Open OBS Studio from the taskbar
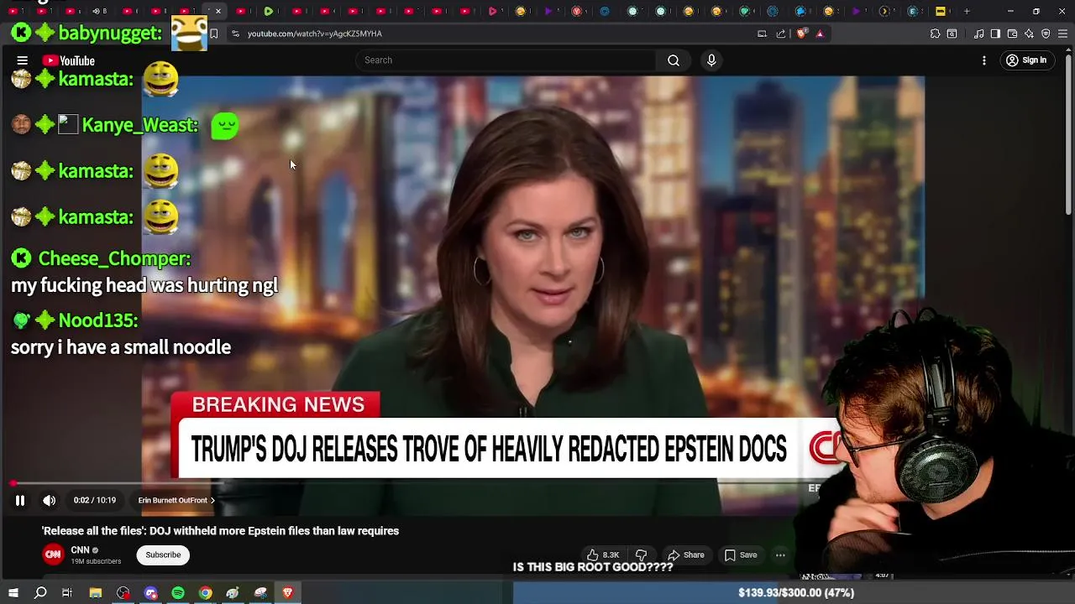 coord(123,593)
